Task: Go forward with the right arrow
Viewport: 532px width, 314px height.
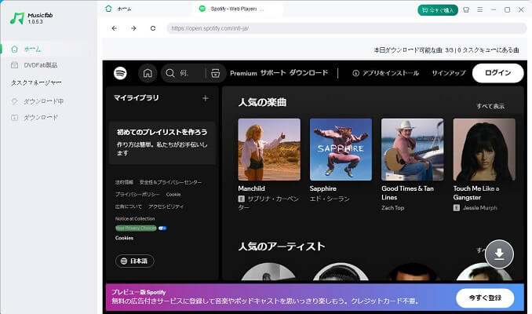Action: point(133,28)
